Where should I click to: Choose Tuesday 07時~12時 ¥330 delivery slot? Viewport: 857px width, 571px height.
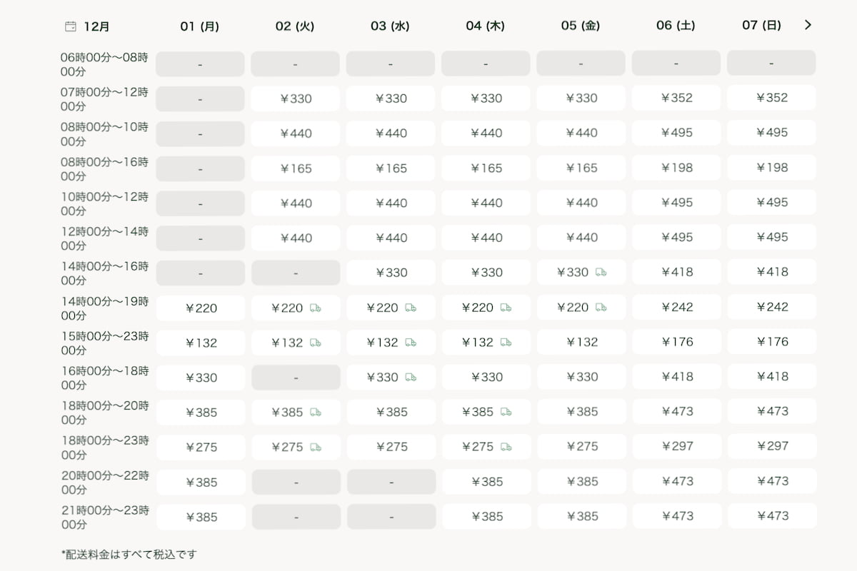pos(296,98)
